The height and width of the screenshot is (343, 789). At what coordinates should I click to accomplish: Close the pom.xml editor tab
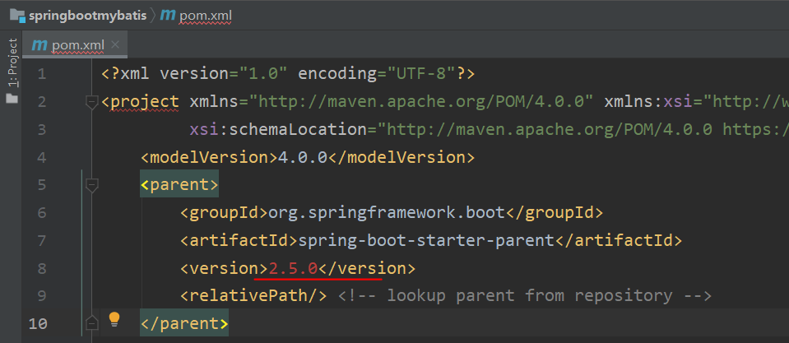click(x=115, y=44)
